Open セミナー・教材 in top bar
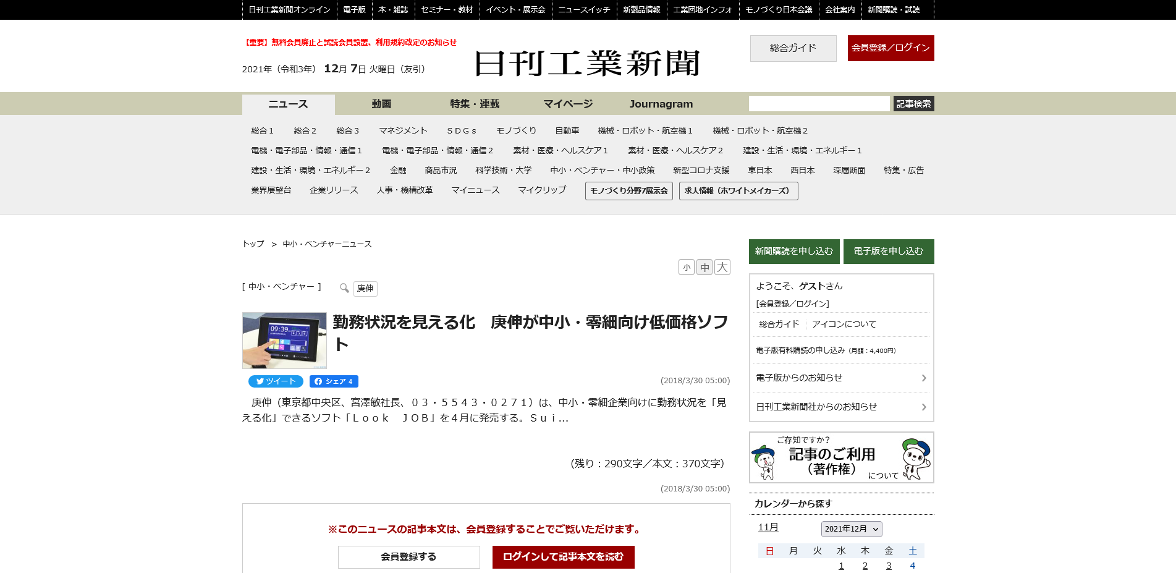Screen dimensions: 1176x573 [x=447, y=10]
